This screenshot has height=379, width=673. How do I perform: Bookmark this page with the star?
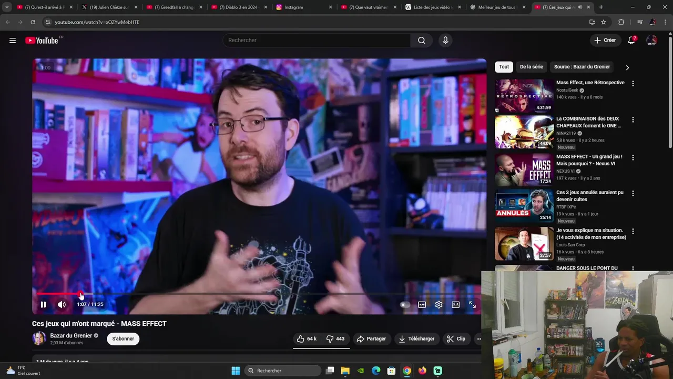604,22
